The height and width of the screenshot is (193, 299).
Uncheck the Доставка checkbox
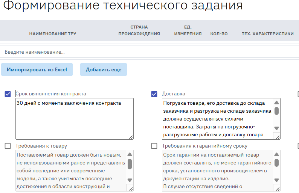(154, 94)
